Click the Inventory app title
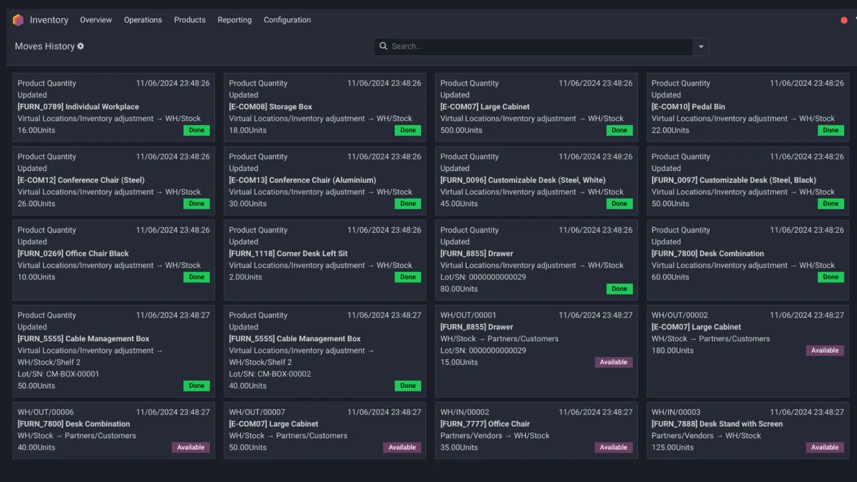Screen dimensions: 857x482 pyautogui.click(x=49, y=20)
